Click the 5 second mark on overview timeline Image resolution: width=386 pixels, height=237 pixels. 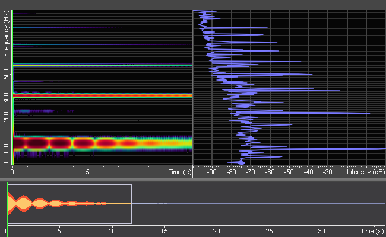click(59, 230)
